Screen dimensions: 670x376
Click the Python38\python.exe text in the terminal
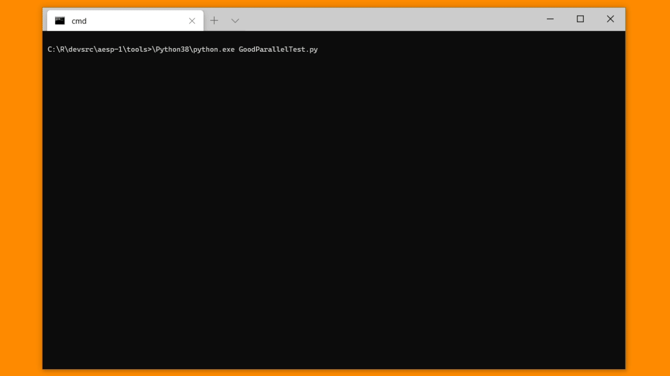tap(194, 49)
